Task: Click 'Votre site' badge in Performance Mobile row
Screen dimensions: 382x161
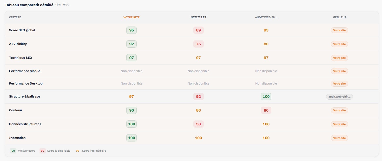Action: click(339, 71)
